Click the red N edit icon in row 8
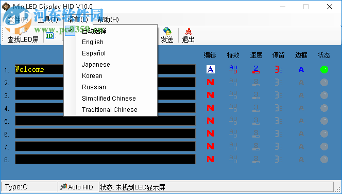This screenshot has width=342, height=194. pyautogui.click(x=211, y=159)
